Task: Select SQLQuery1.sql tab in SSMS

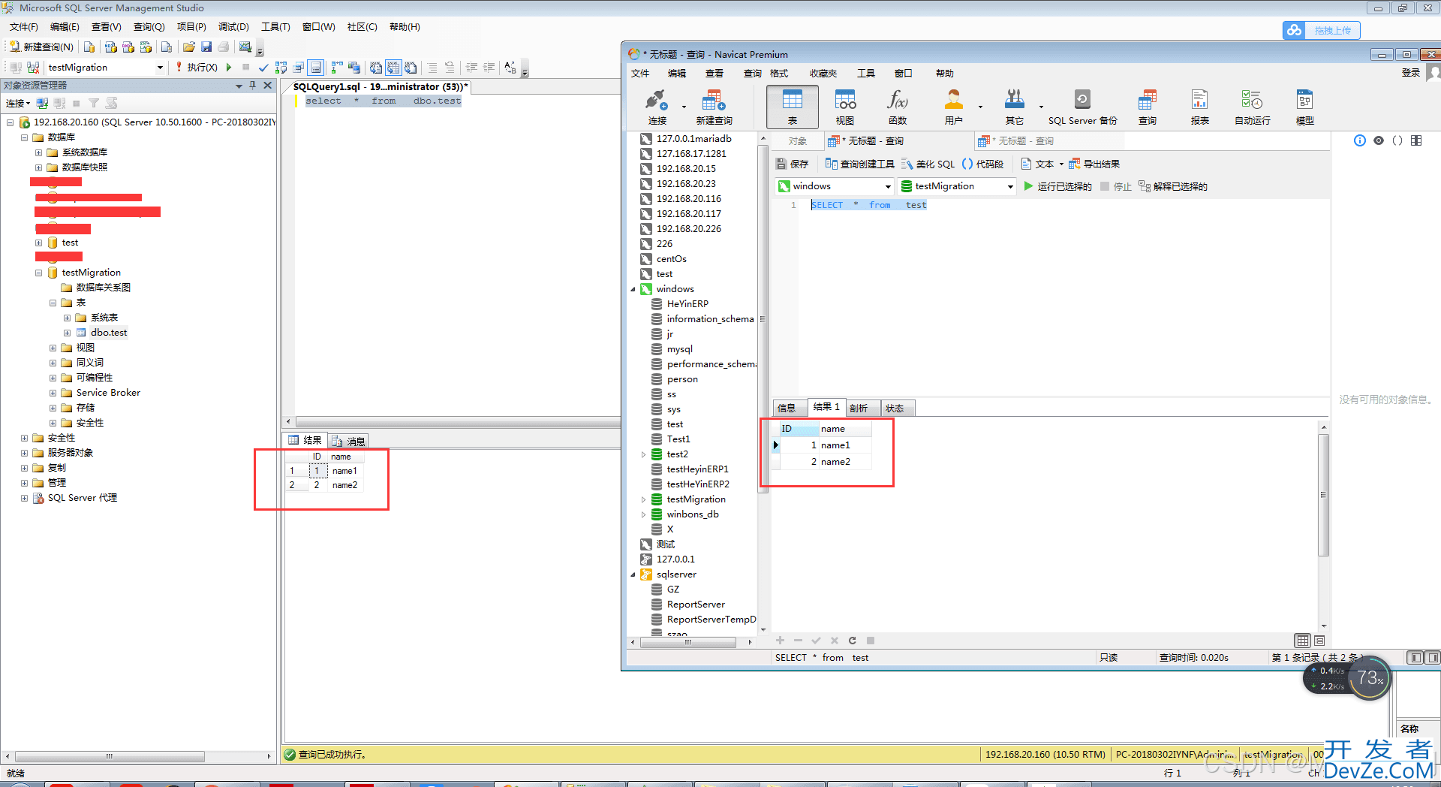Action: pyautogui.click(x=381, y=87)
